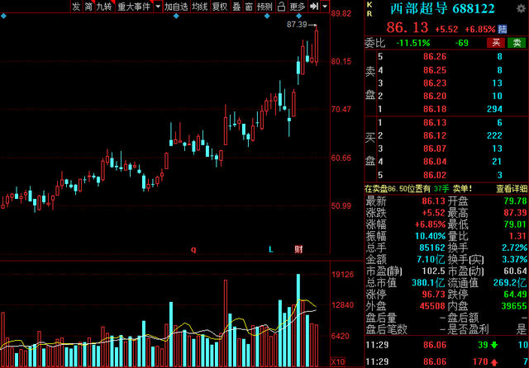This screenshot has width=529, height=368.
Task: Open the settings gear beside 688122
Action: pyautogui.click(x=522, y=8)
